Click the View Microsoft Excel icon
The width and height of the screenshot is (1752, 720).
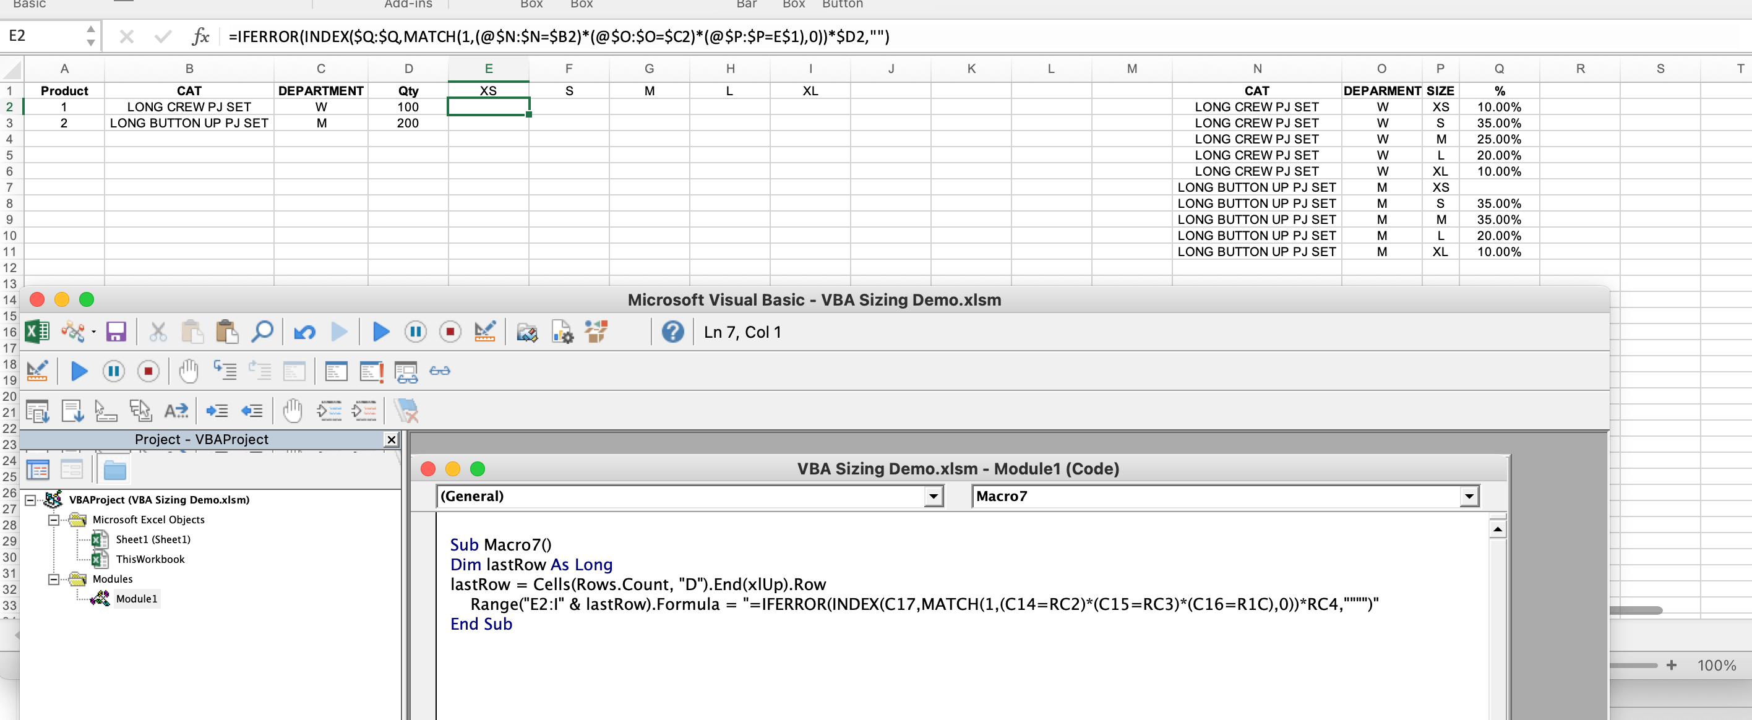36,332
